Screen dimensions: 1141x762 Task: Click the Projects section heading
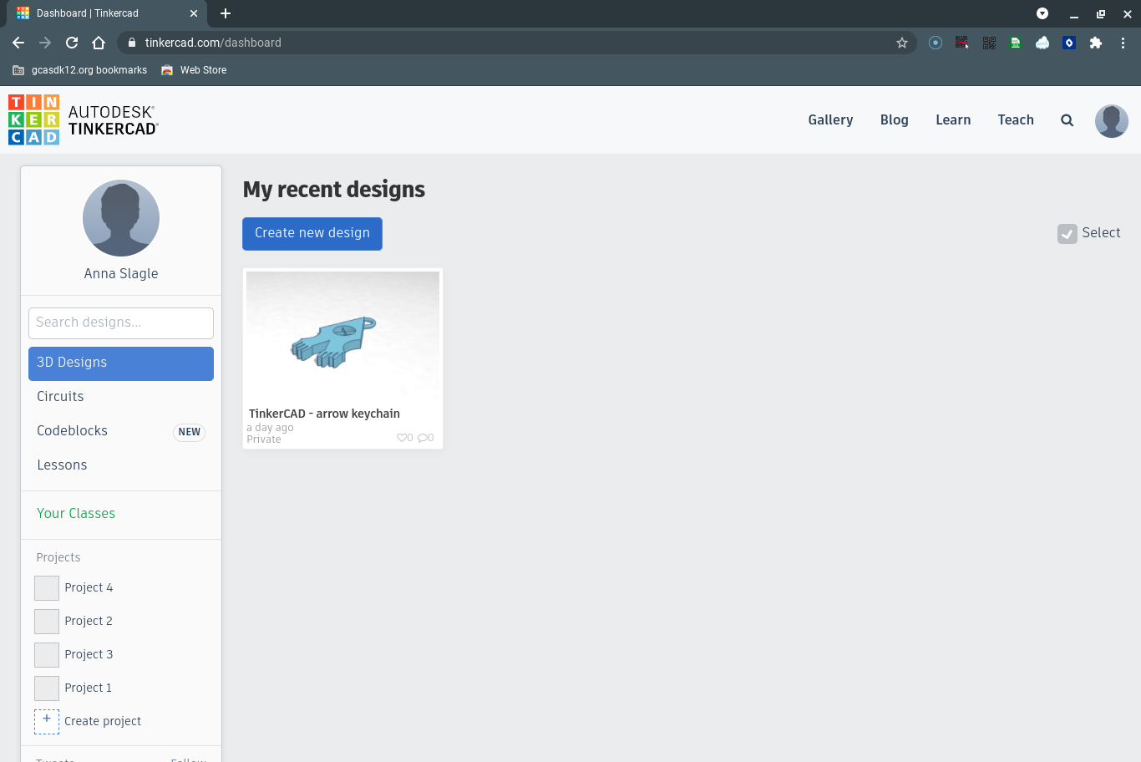click(58, 558)
